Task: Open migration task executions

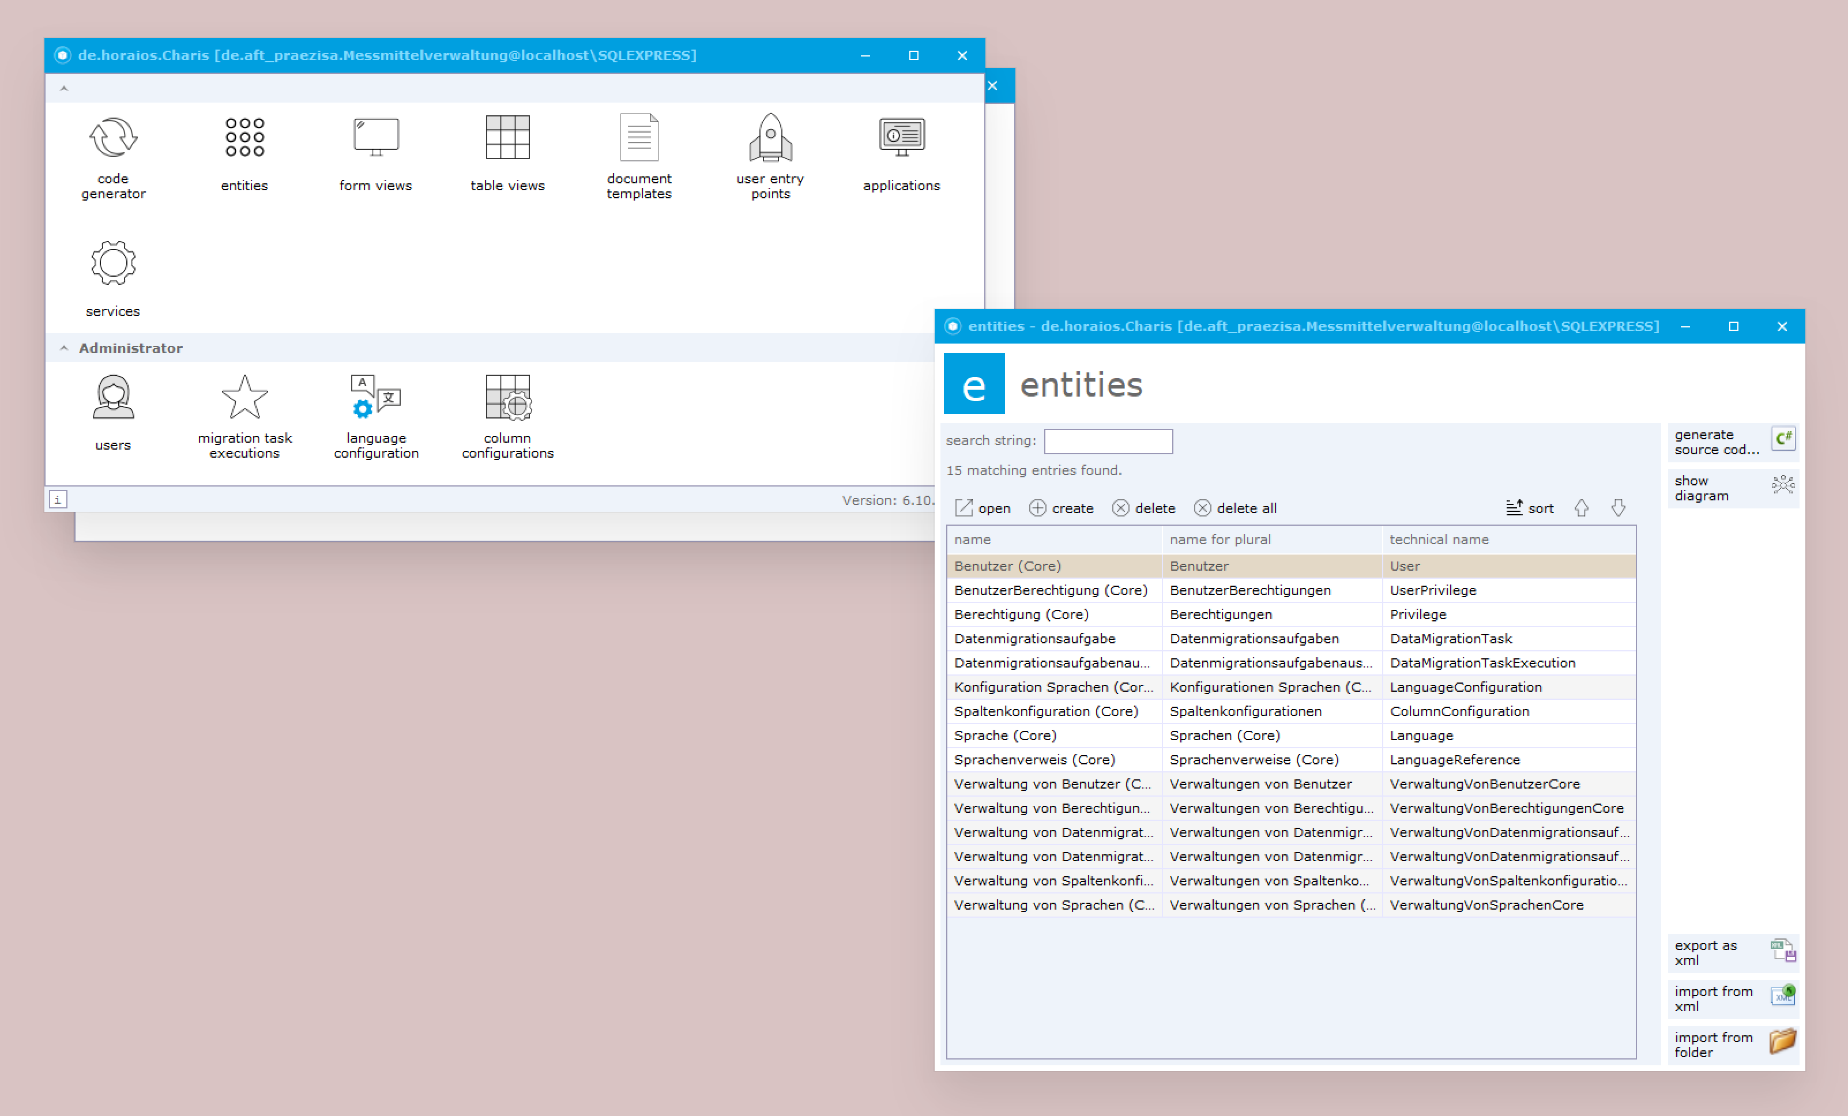Action: click(x=244, y=416)
